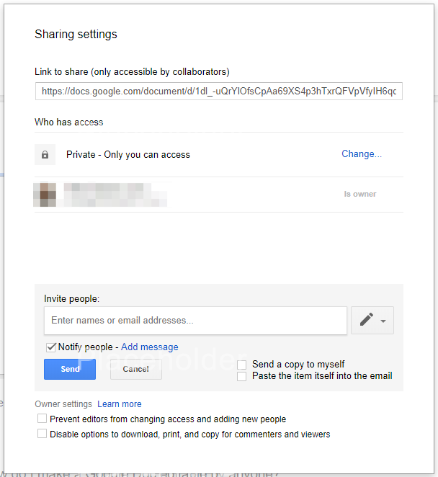Click the lock icon beside Private access

tap(45, 155)
